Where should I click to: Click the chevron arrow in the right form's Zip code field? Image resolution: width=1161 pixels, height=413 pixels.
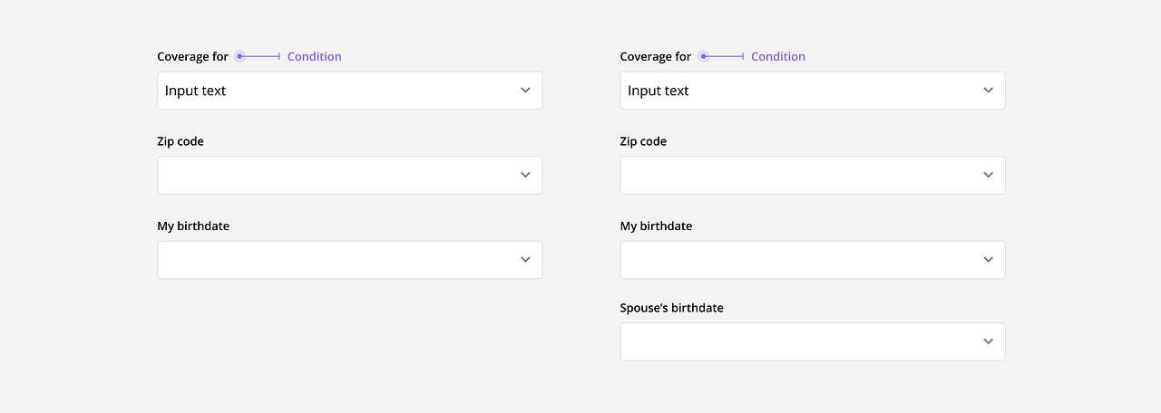[989, 175]
